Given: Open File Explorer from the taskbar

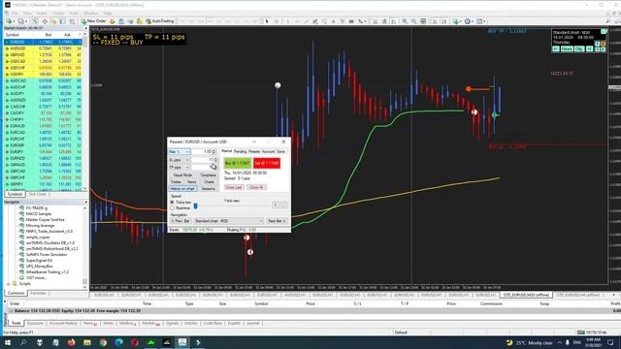Looking at the screenshot, I should 87,342.
